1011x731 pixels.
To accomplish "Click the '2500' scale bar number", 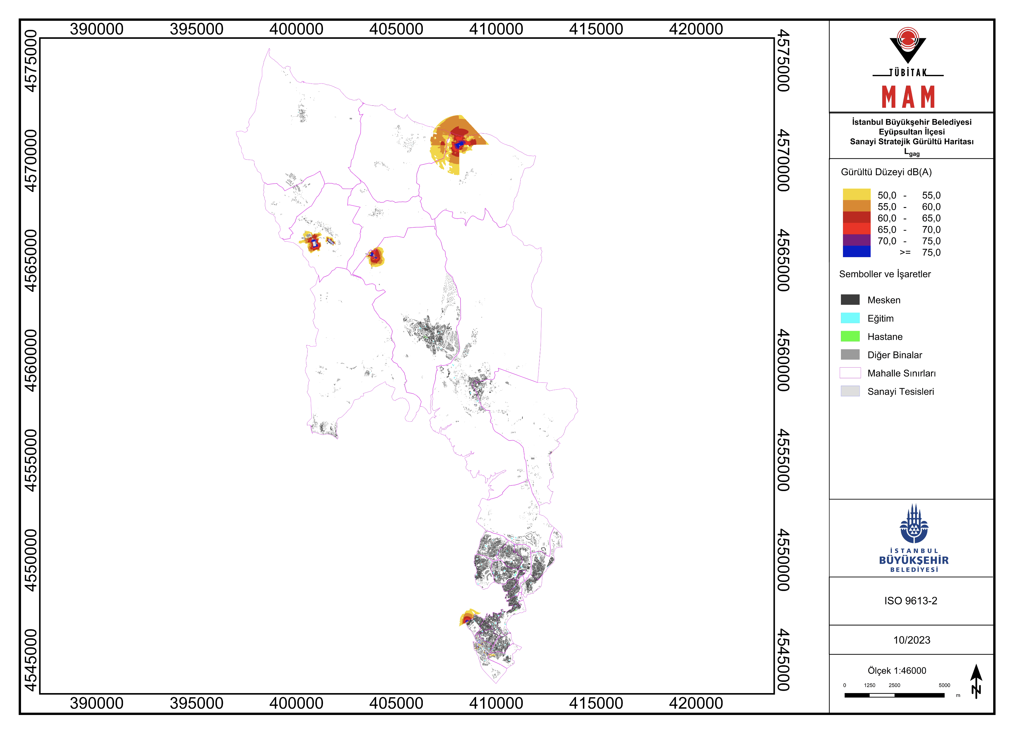I will pyautogui.click(x=894, y=685).
